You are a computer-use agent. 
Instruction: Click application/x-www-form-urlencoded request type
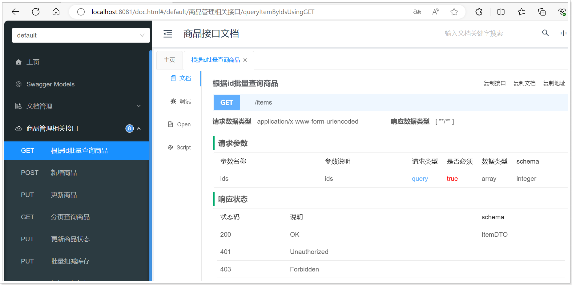[308, 121]
